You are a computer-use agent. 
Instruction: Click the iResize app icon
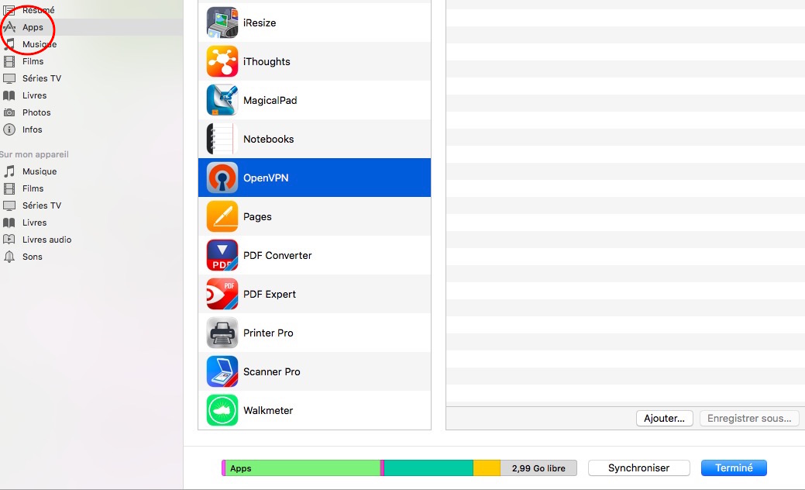point(222,22)
